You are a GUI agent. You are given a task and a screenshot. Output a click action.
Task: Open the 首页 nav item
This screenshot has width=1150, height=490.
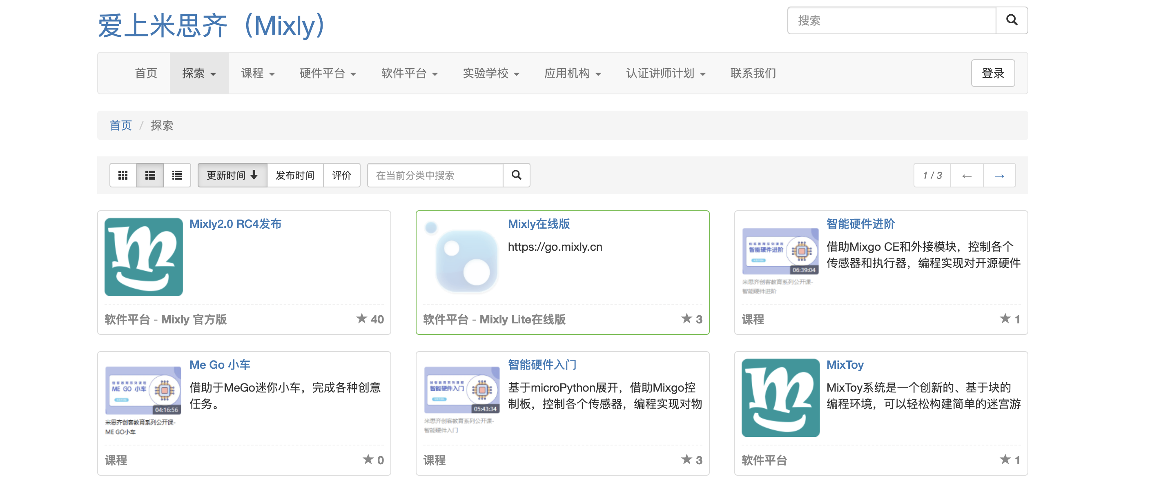146,73
